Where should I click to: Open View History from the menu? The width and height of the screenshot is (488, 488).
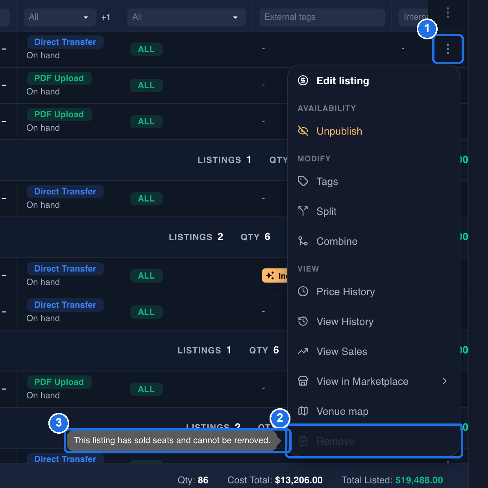pyautogui.click(x=374, y=322)
